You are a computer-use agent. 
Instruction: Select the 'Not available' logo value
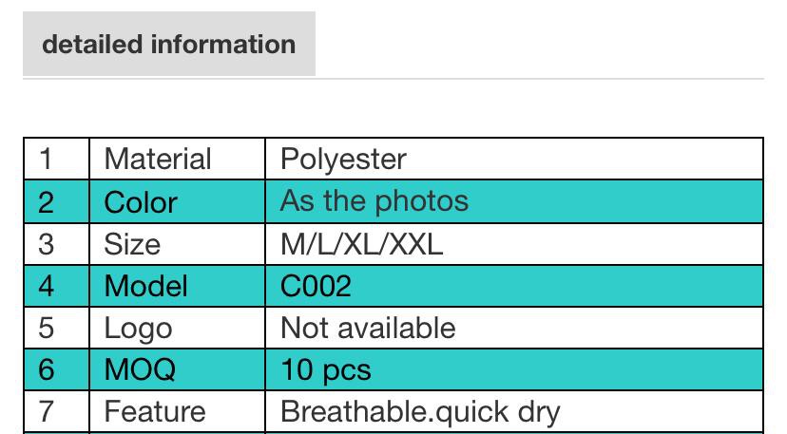(368, 328)
